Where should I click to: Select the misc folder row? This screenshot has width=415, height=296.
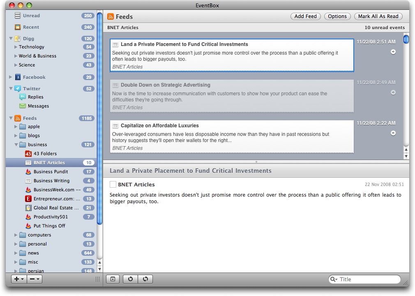(x=51, y=262)
